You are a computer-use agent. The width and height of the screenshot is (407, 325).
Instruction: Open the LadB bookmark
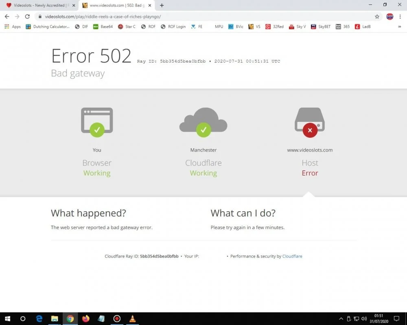(363, 26)
